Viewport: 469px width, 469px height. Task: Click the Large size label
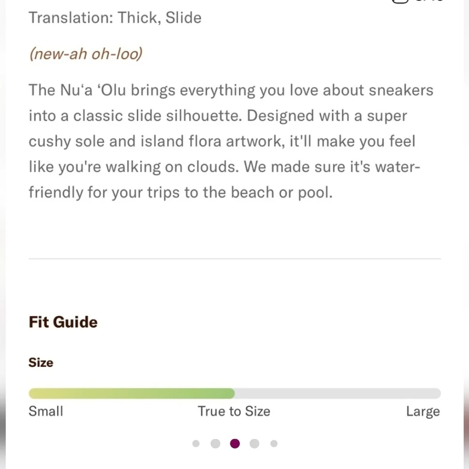point(423,411)
